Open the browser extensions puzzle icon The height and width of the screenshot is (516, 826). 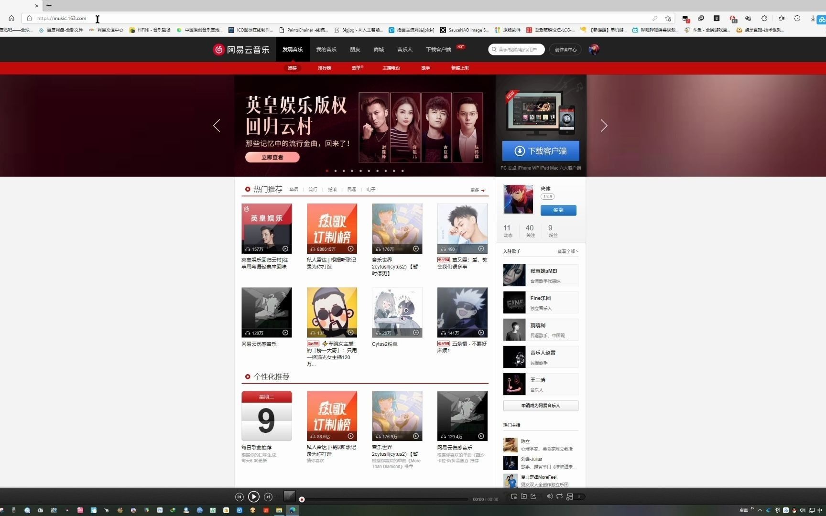click(764, 18)
